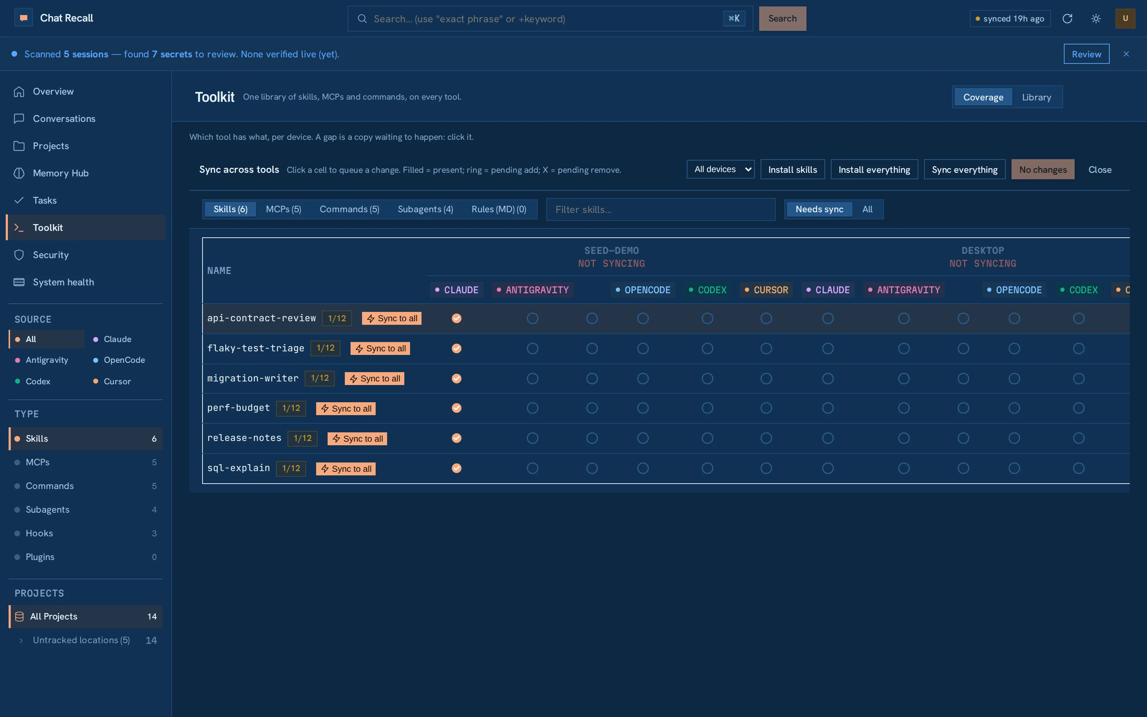The width and height of the screenshot is (1147, 717).
Task: Click the synced 19h ago status
Action: [x=1010, y=19]
